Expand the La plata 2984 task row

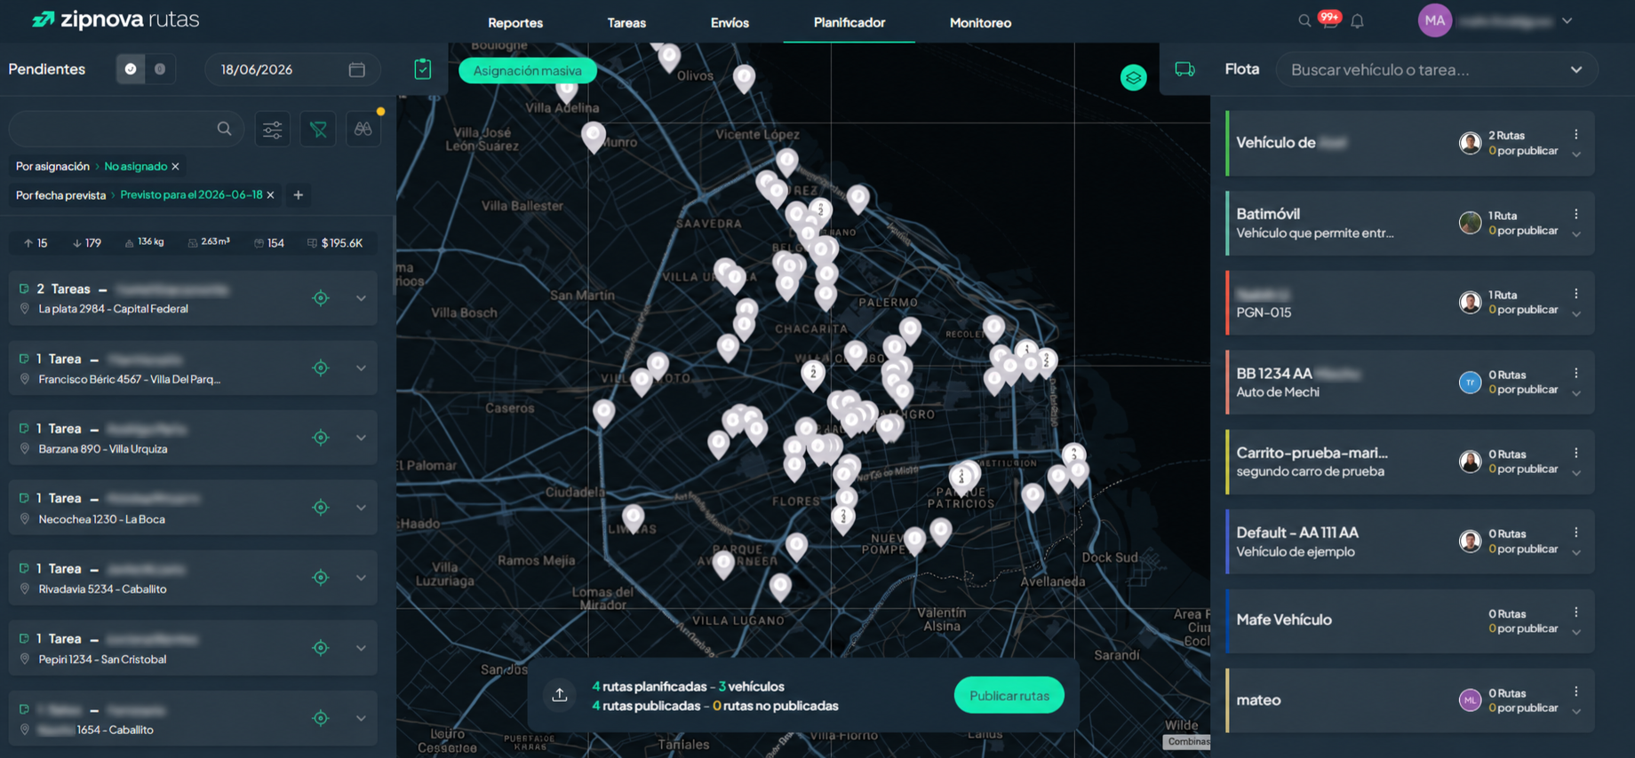coord(361,298)
